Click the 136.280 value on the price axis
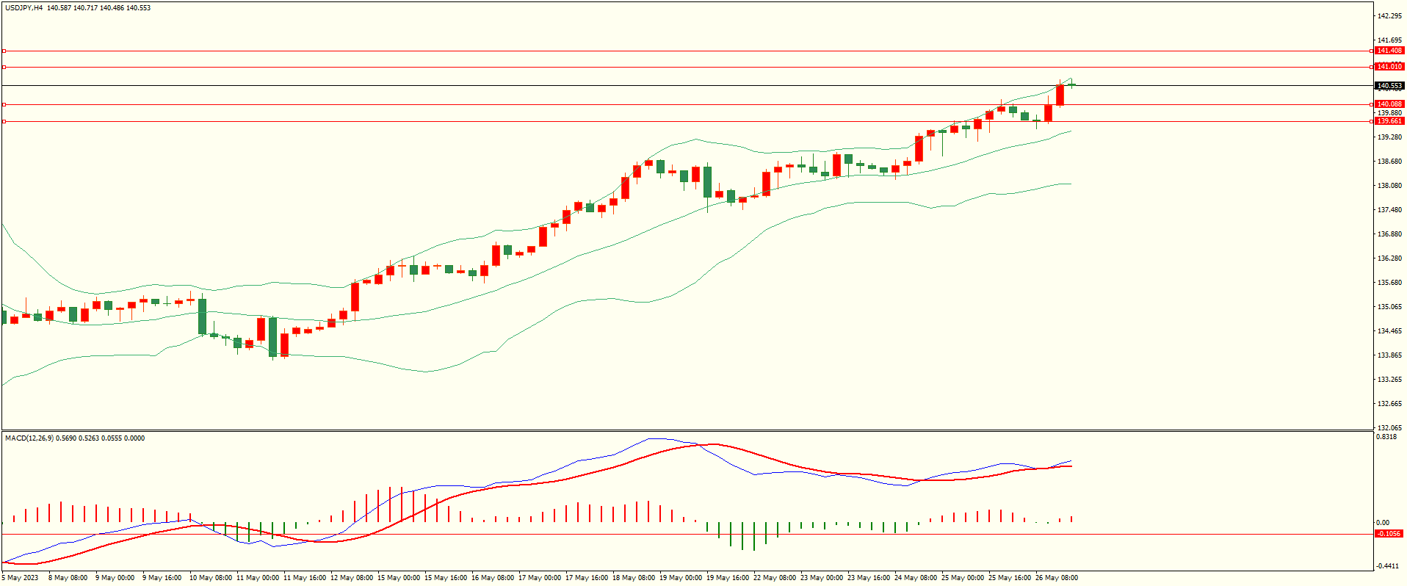 click(1389, 258)
